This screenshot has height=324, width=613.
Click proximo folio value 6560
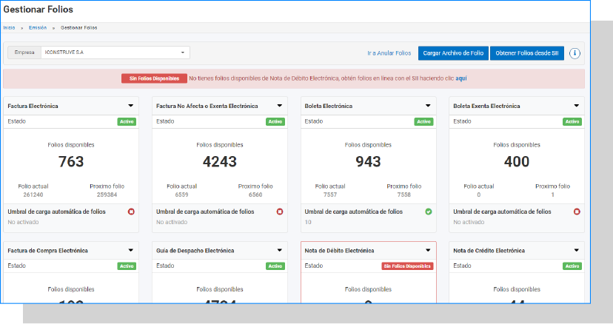tap(255, 195)
